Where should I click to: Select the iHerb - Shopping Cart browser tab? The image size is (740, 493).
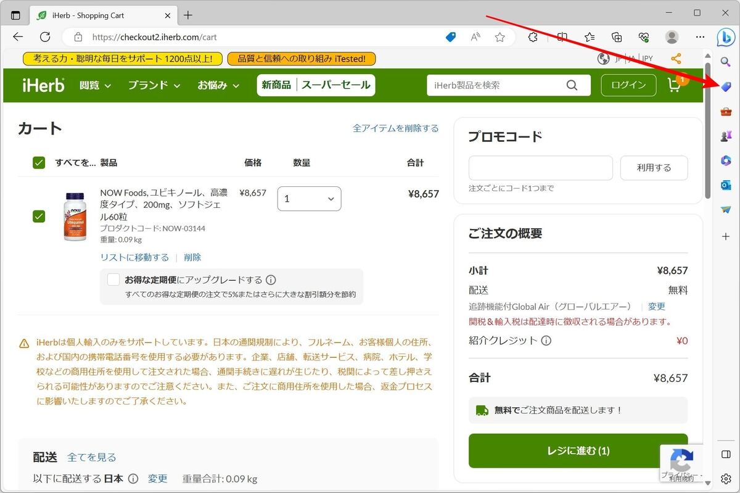(x=103, y=15)
